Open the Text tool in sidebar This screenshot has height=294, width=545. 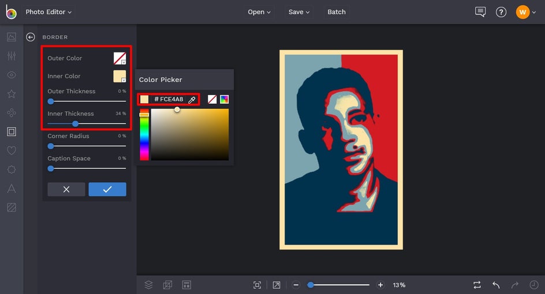tap(12, 188)
